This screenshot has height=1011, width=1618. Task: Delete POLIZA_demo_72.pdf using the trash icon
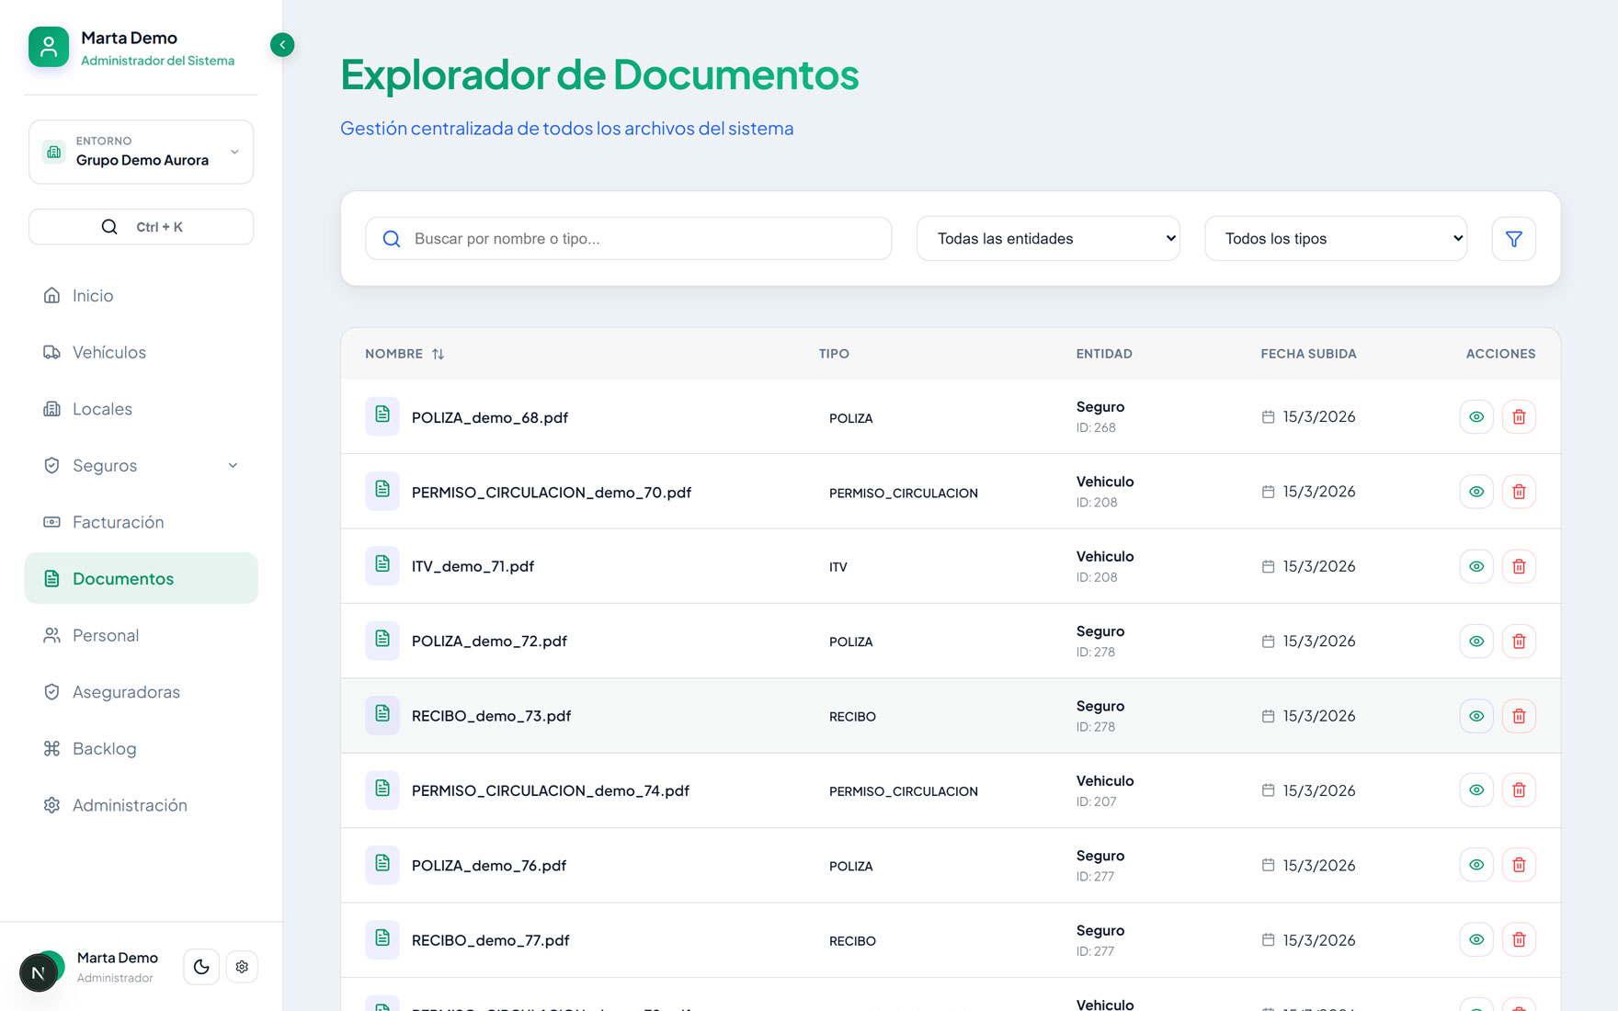1519,642
